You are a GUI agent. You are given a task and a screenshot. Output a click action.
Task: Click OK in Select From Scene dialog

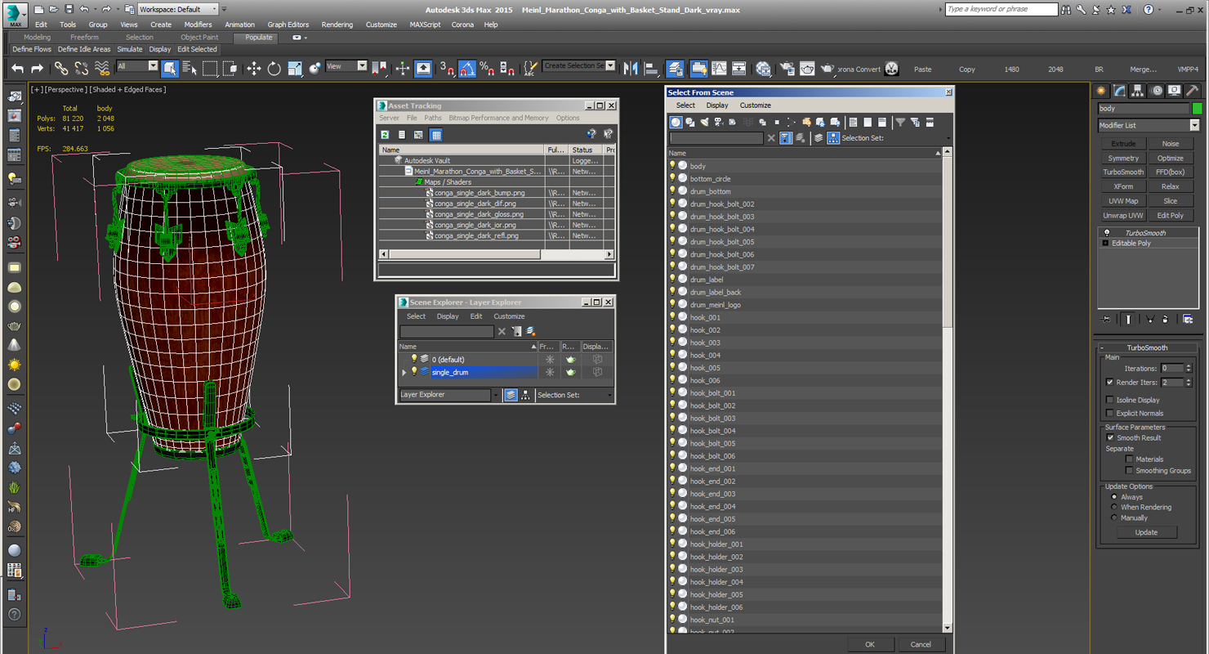pos(869,644)
